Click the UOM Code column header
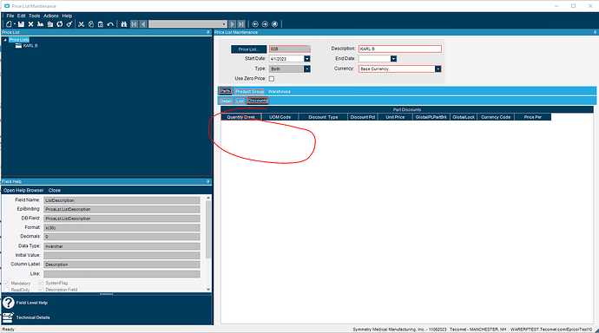 pyautogui.click(x=280, y=117)
